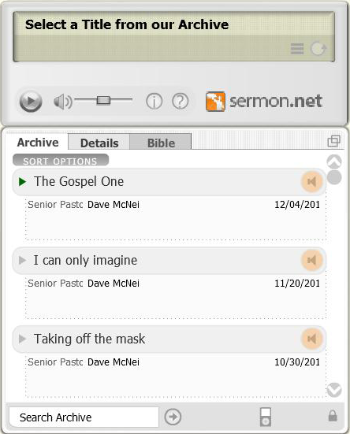Click the Search Archive input field

(x=84, y=417)
